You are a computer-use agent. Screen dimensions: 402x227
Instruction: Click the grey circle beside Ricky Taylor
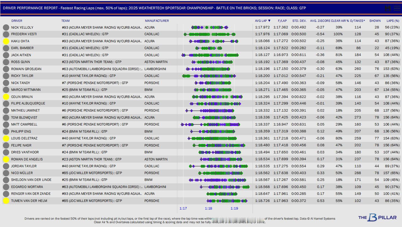(x=6, y=76)
